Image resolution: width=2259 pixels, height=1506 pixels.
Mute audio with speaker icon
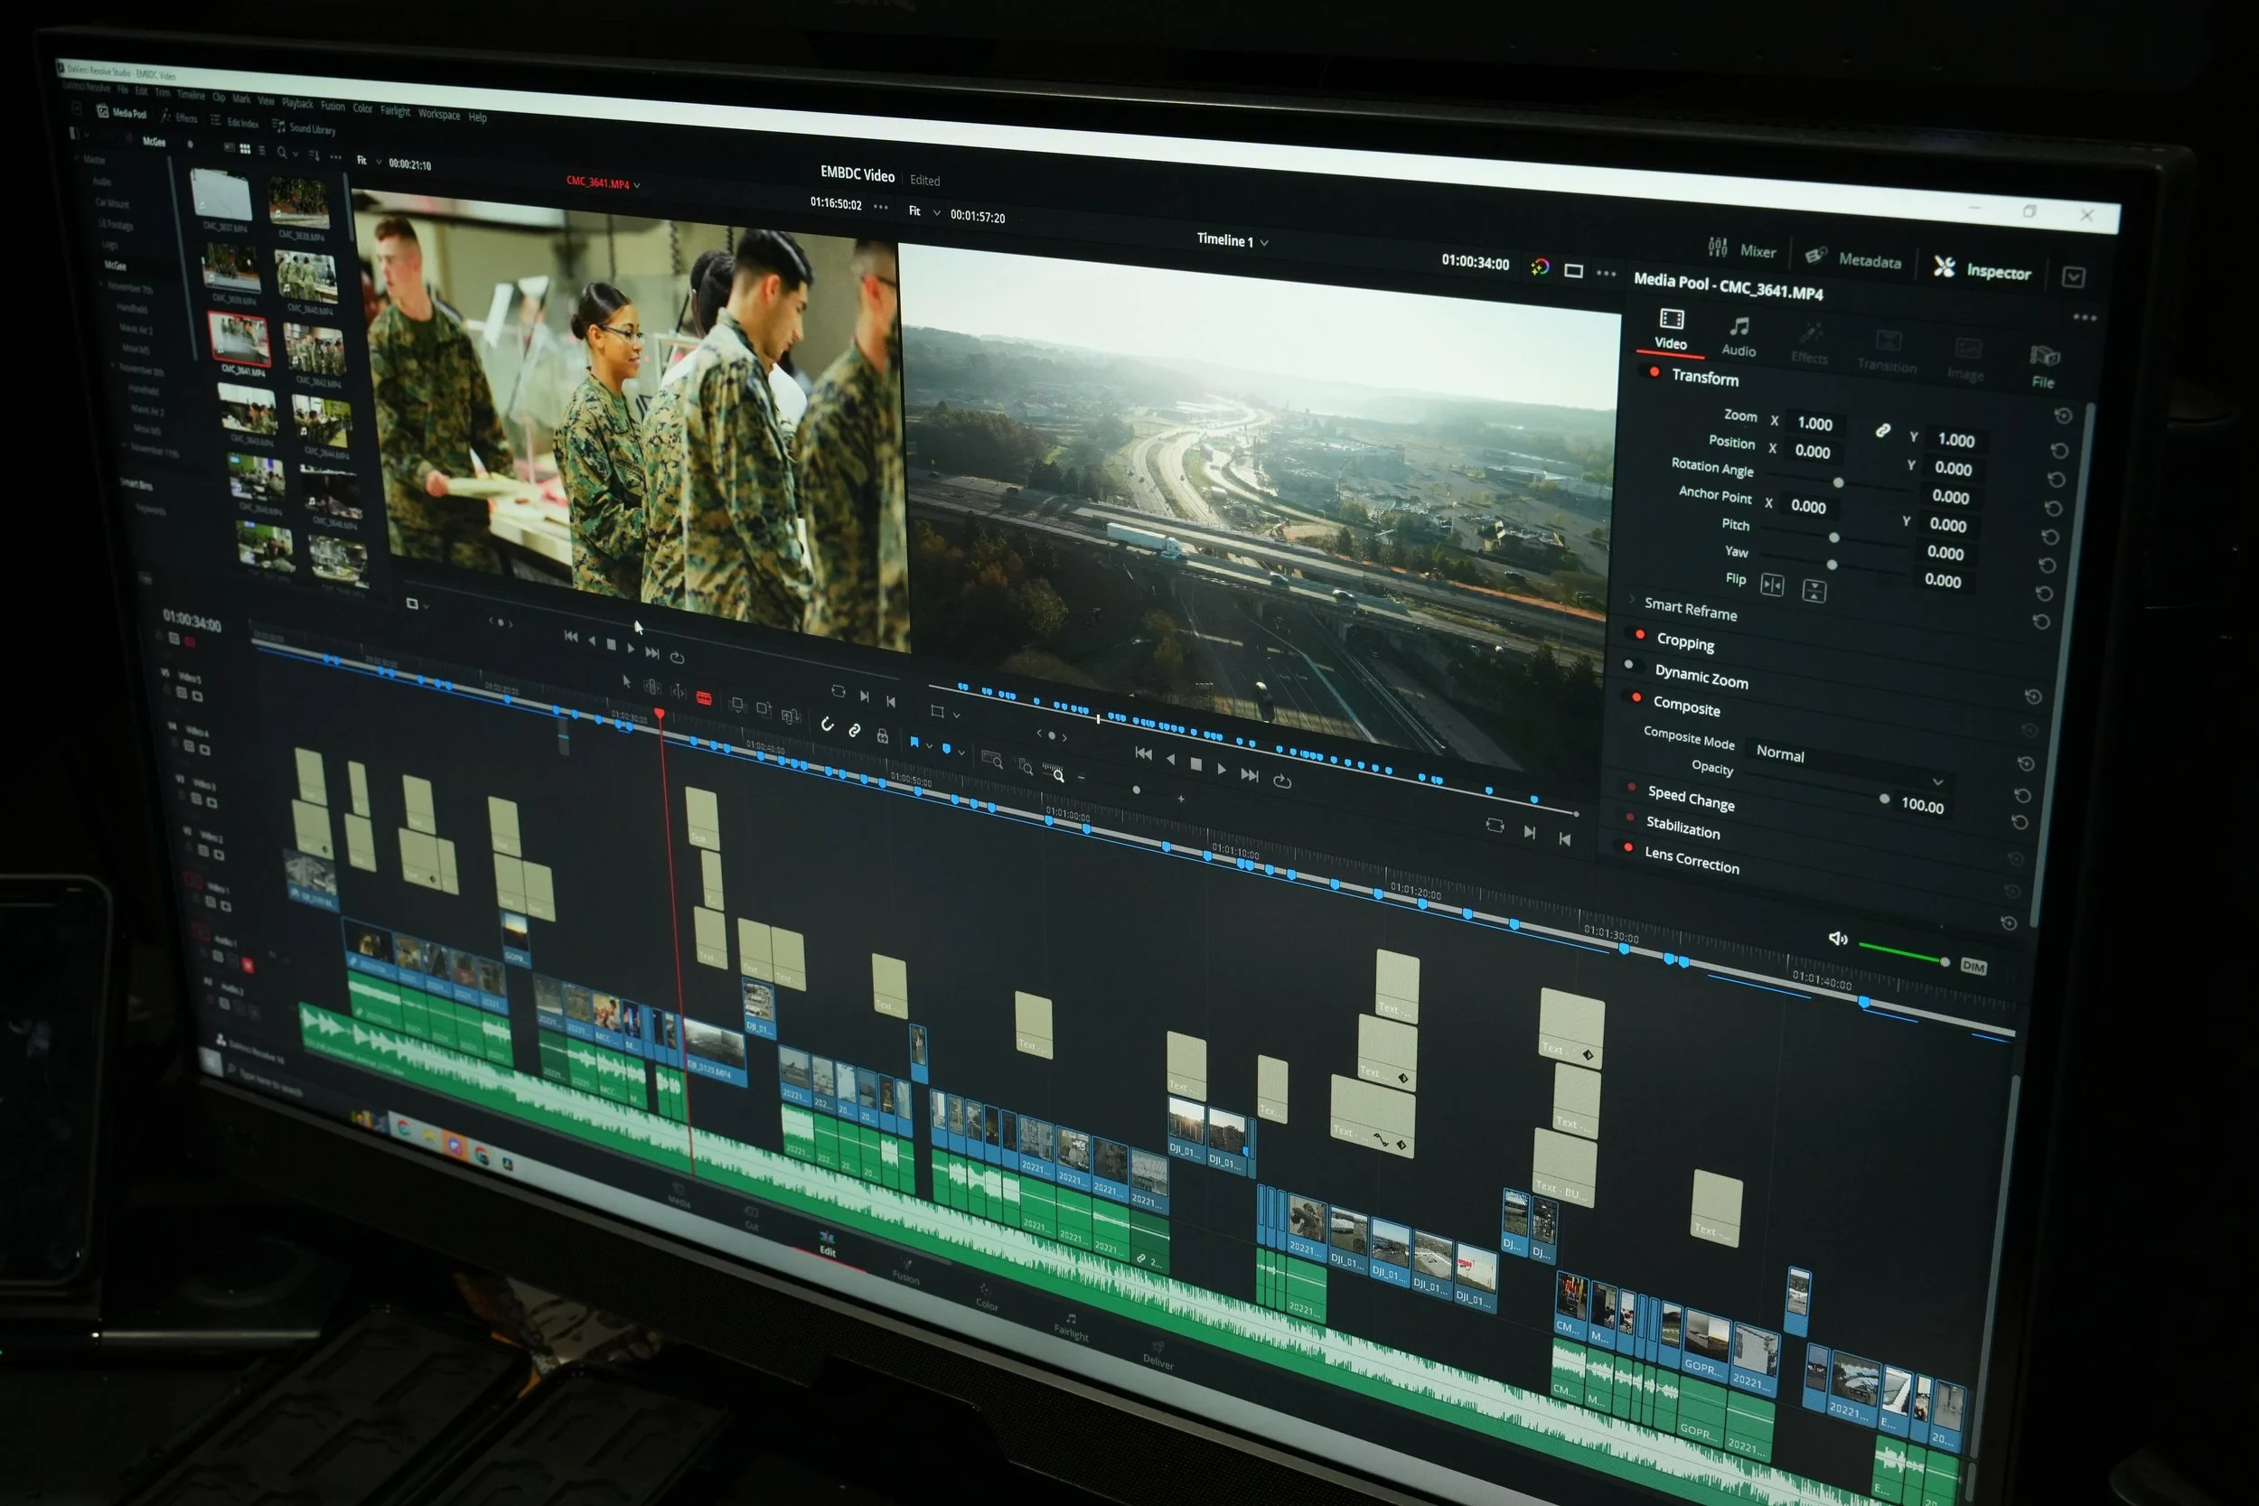1837,939
